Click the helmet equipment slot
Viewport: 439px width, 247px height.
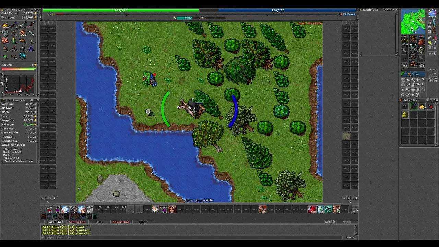click(x=413, y=39)
